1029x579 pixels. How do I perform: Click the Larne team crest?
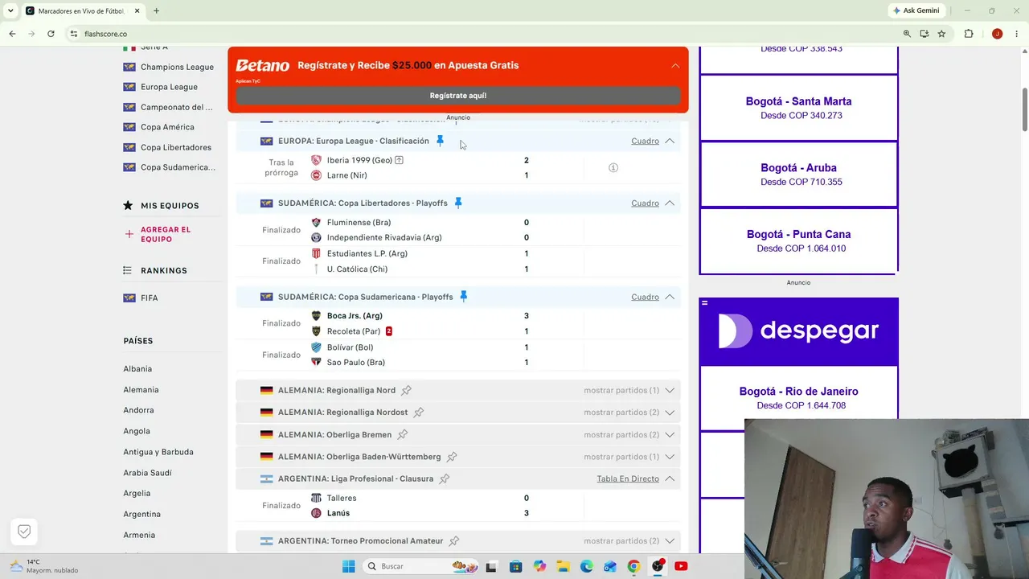(x=316, y=175)
